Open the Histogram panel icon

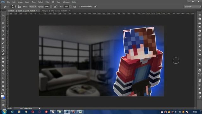(x=200, y=23)
